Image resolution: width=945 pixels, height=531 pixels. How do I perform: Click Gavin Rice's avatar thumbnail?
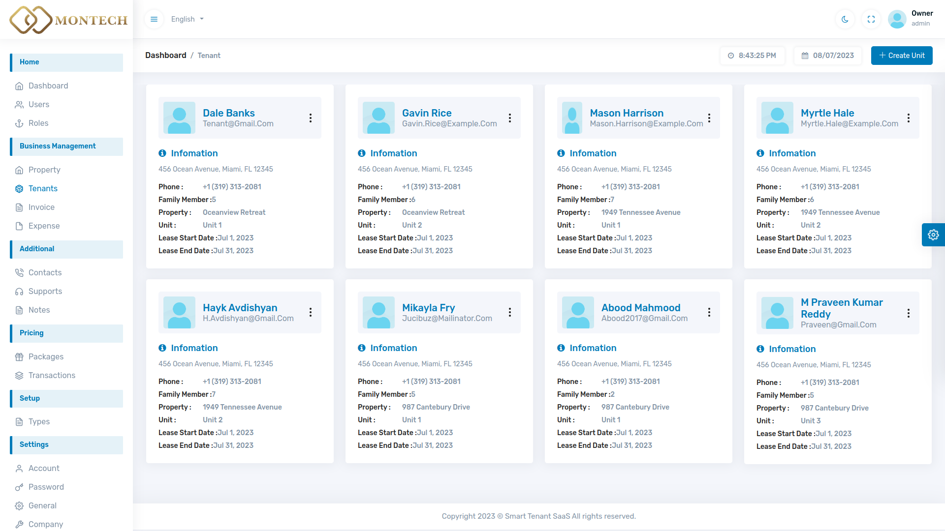tap(378, 118)
